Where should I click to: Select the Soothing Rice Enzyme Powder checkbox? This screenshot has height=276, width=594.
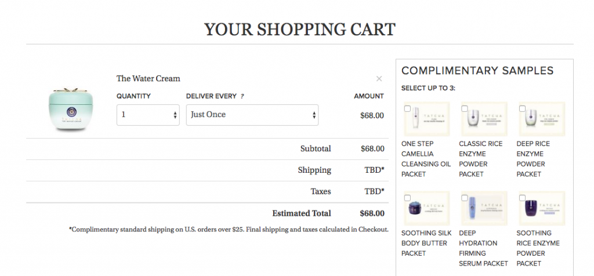coord(522,198)
